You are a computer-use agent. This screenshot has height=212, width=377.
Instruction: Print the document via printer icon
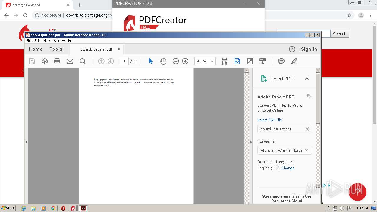57,61
